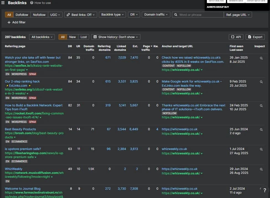Expand the rocket.itxoft.com URL caret
This screenshot has width=270, height=198.
pos(40,117)
